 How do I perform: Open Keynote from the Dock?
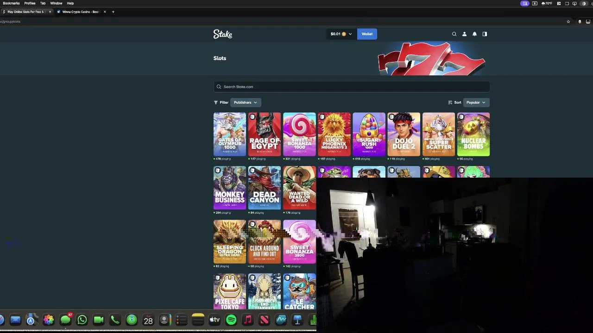click(297, 320)
